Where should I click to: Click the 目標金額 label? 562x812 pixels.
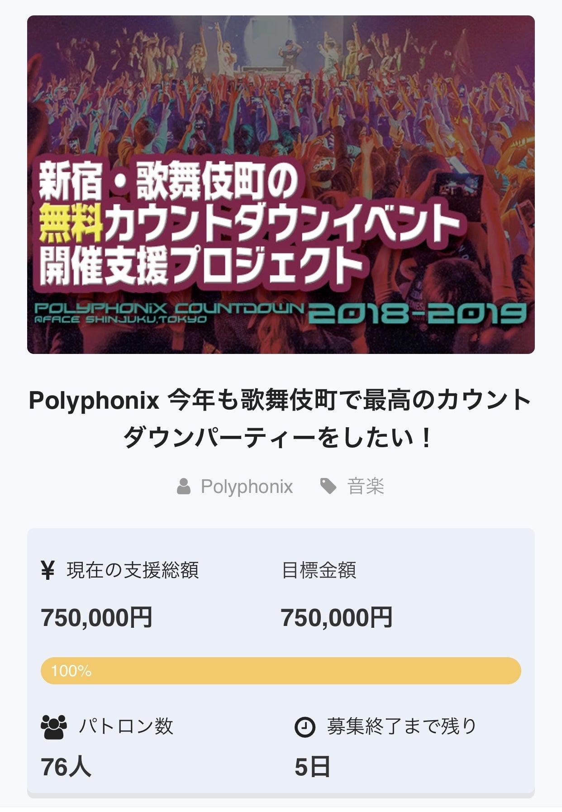(319, 570)
